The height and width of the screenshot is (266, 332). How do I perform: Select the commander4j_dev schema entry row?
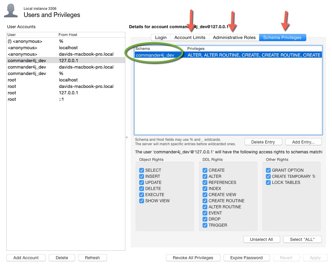pos(228,55)
